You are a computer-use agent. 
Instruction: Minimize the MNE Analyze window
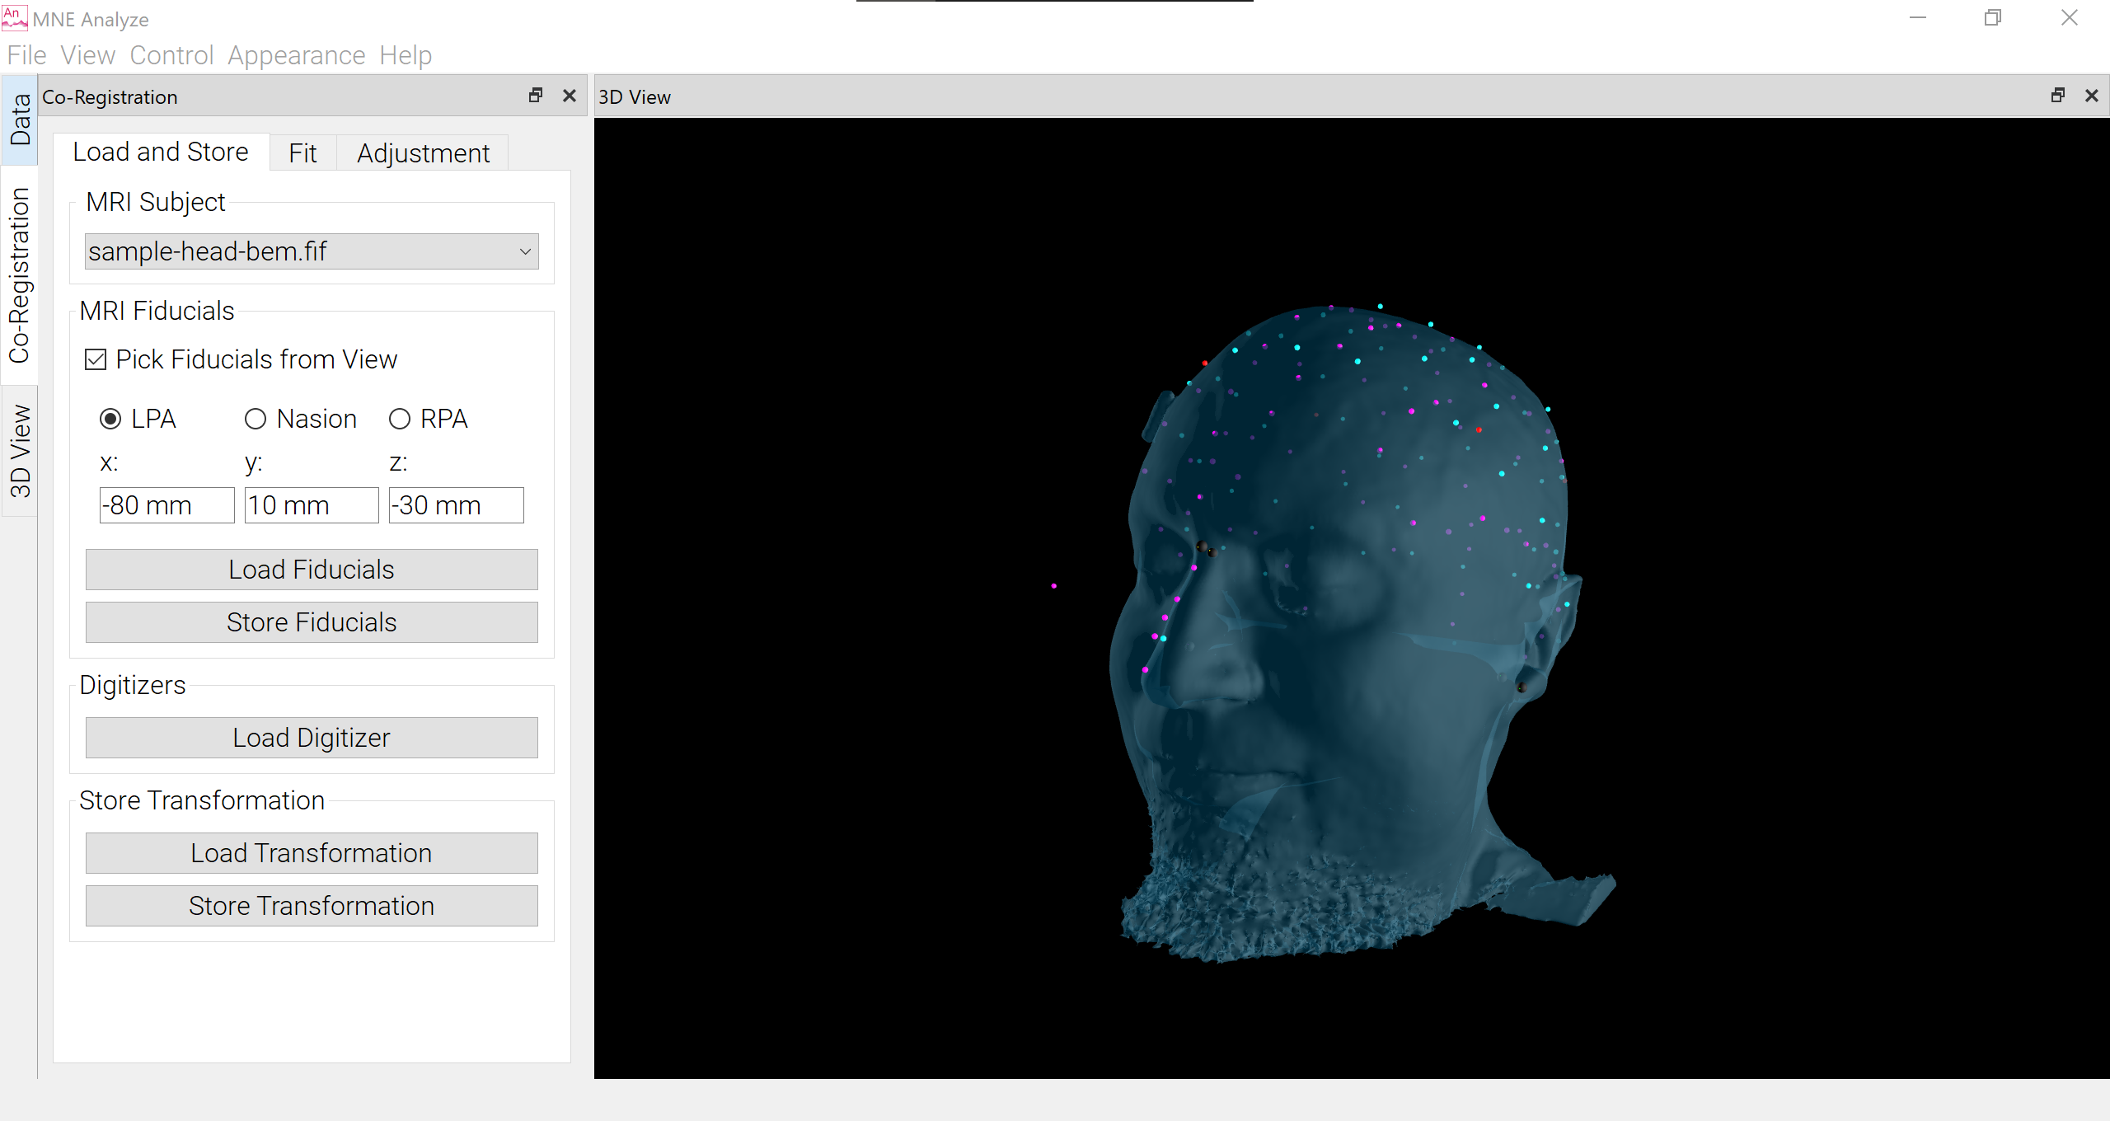[x=1918, y=17]
